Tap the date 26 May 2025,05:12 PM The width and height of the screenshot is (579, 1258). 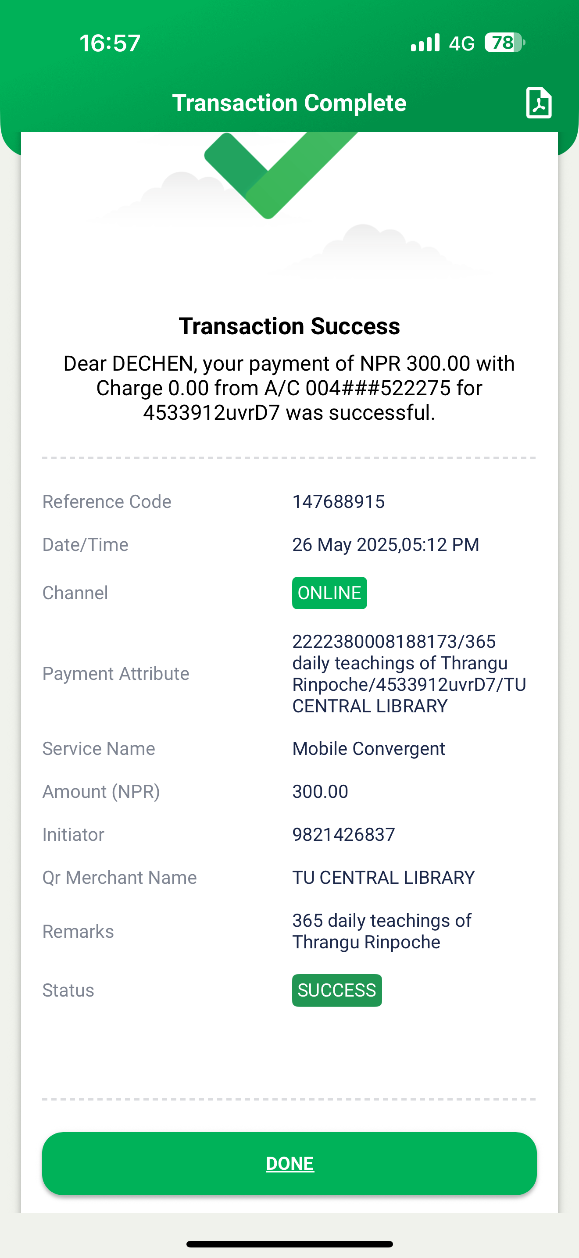[386, 544]
